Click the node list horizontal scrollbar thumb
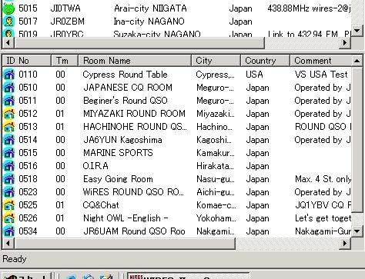 coord(139,43)
